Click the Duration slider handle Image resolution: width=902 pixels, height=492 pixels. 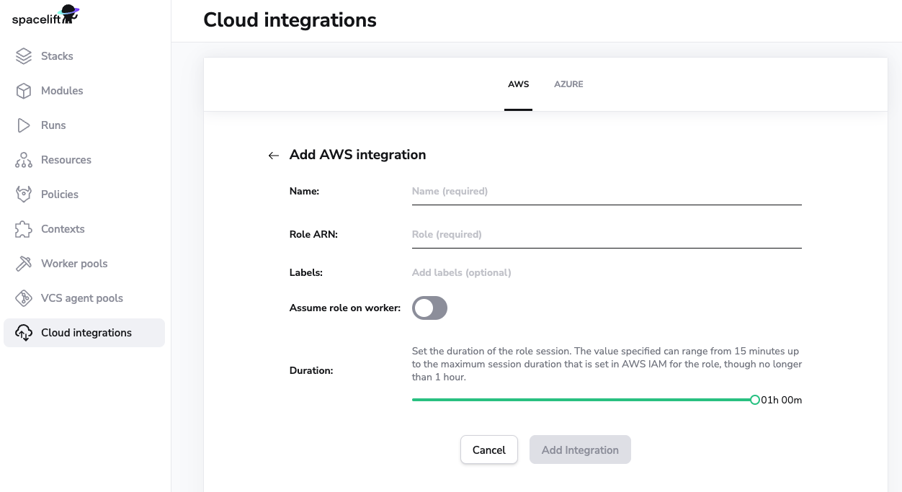pos(754,400)
